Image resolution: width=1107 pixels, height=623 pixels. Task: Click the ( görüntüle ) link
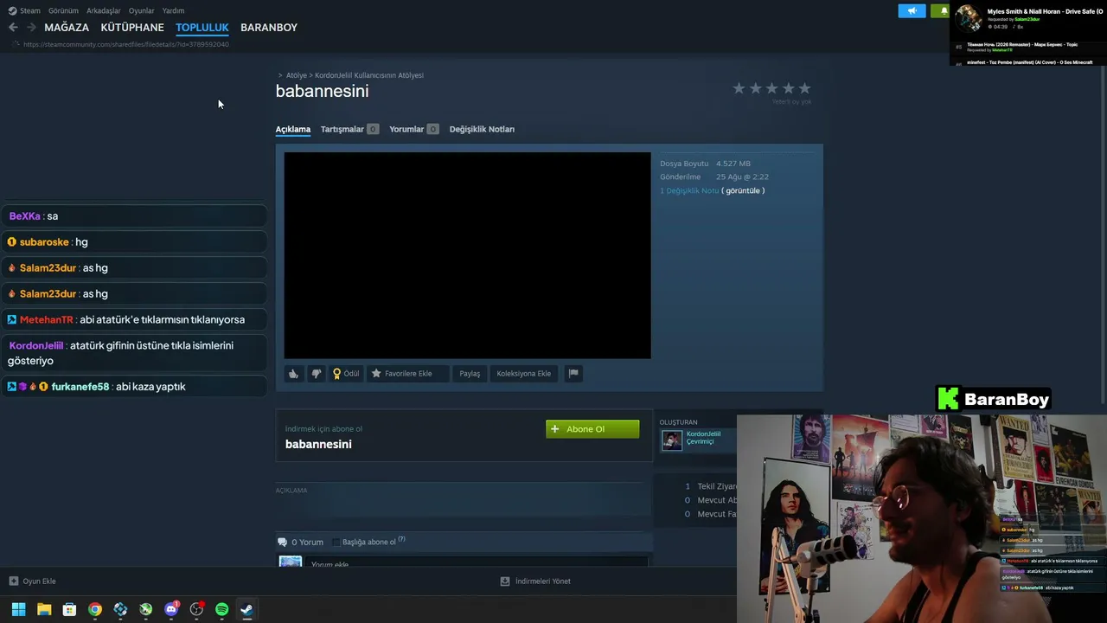(x=743, y=191)
